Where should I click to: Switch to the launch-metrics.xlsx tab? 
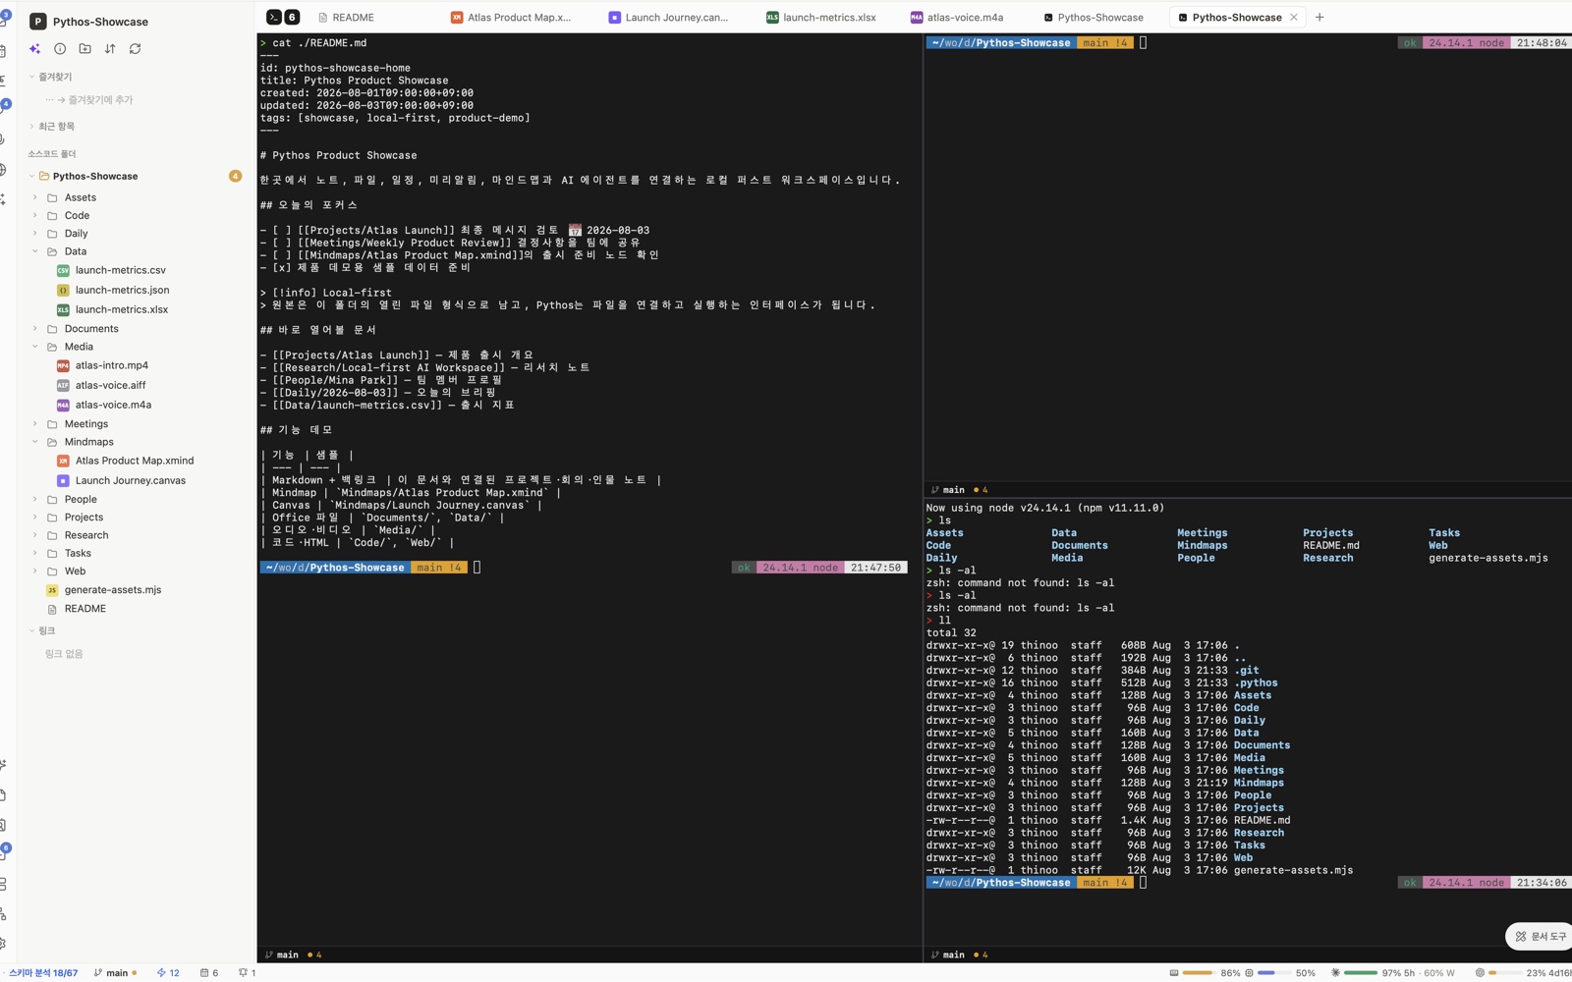pos(821,17)
